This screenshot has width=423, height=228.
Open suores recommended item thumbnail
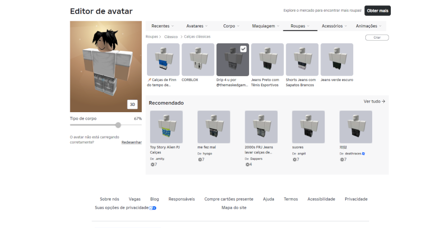pos(308,127)
